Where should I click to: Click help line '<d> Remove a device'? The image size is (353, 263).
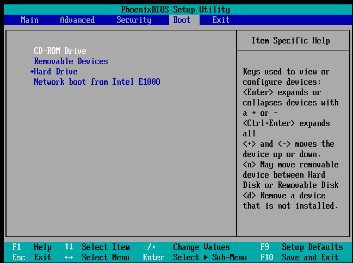click(284, 195)
